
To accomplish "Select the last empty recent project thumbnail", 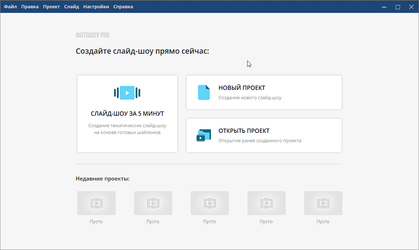I will (323, 203).
